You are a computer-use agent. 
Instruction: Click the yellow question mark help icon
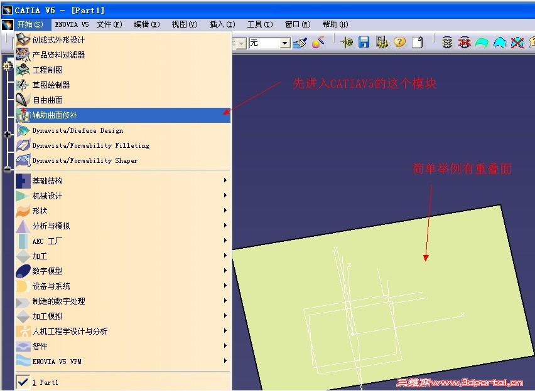coord(399,42)
